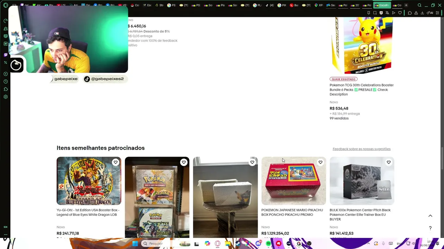This screenshot has height=249, width=444.
Task: Click the price 'R$ 1.129.254,02'
Action: [275, 233]
